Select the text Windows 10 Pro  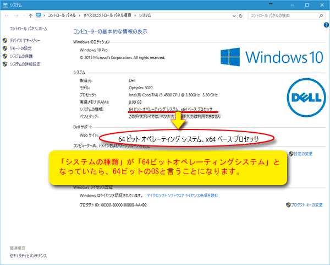tap(94, 50)
